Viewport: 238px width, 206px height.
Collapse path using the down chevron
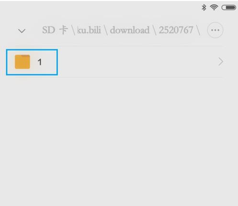point(22,31)
